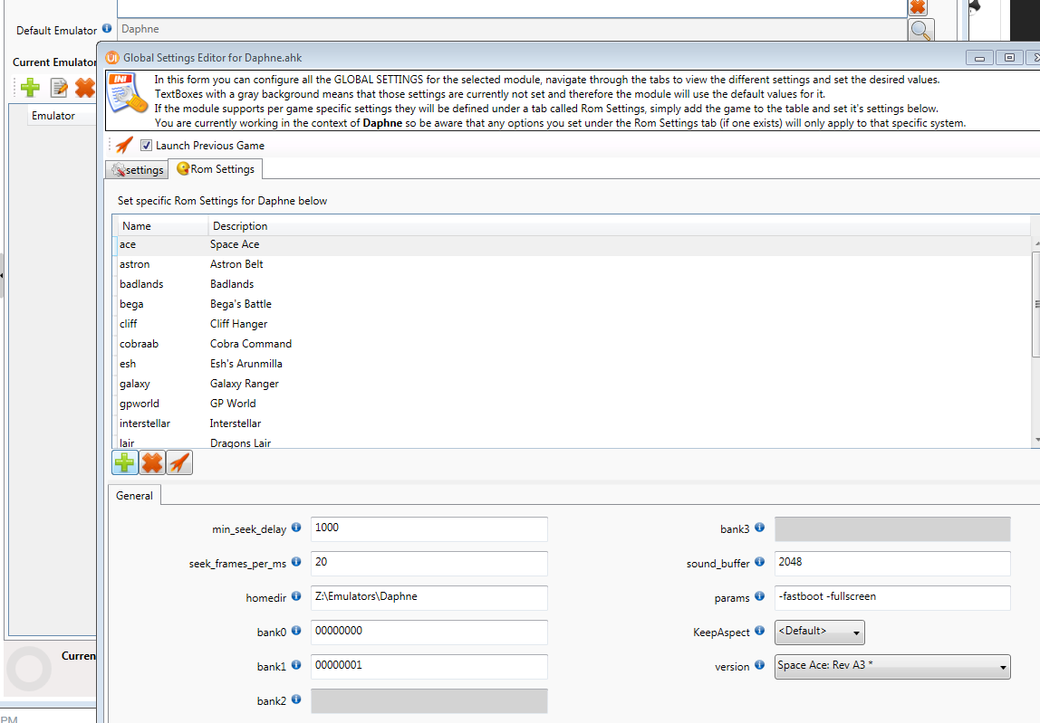Click the min_seek_delay input field
The image size is (1040, 723).
pyautogui.click(x=429, y=528)
